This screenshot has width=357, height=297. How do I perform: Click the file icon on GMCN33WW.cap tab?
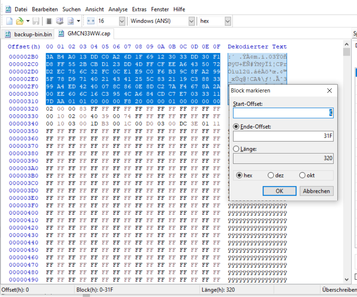click(61, 33)
